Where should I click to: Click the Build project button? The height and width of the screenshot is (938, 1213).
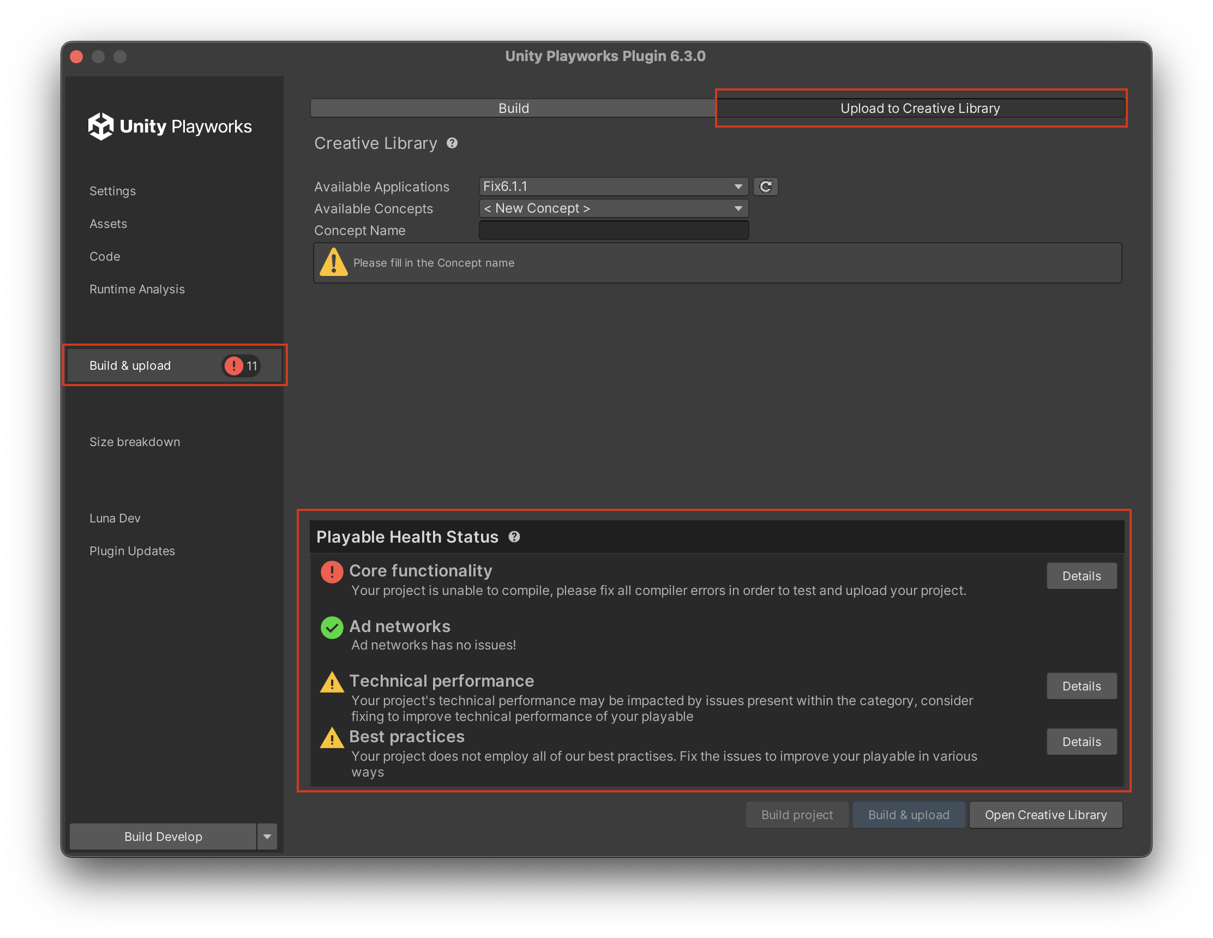coord(796,815)
